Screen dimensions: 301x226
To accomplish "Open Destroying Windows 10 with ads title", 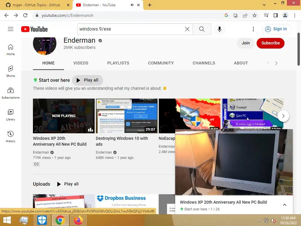I will click(x=122, y=141).
